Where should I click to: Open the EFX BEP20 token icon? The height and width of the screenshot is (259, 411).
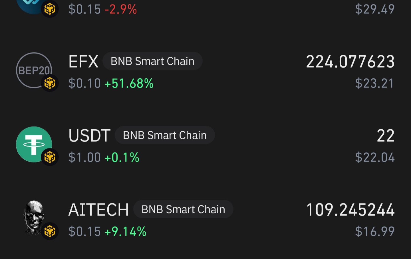pyautogui.click(x=34, y=70)
